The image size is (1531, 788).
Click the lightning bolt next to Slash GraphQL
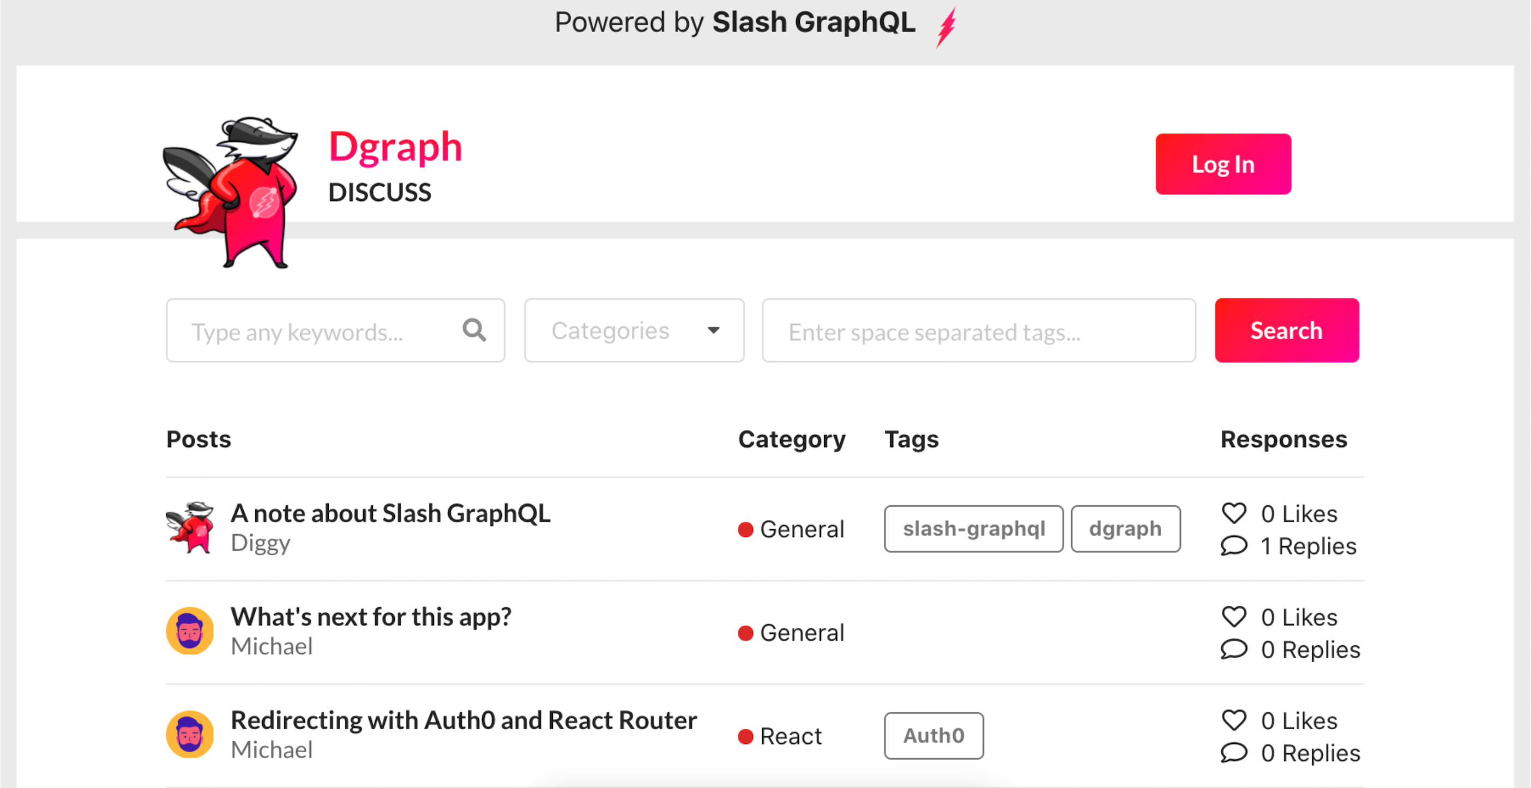946,24
